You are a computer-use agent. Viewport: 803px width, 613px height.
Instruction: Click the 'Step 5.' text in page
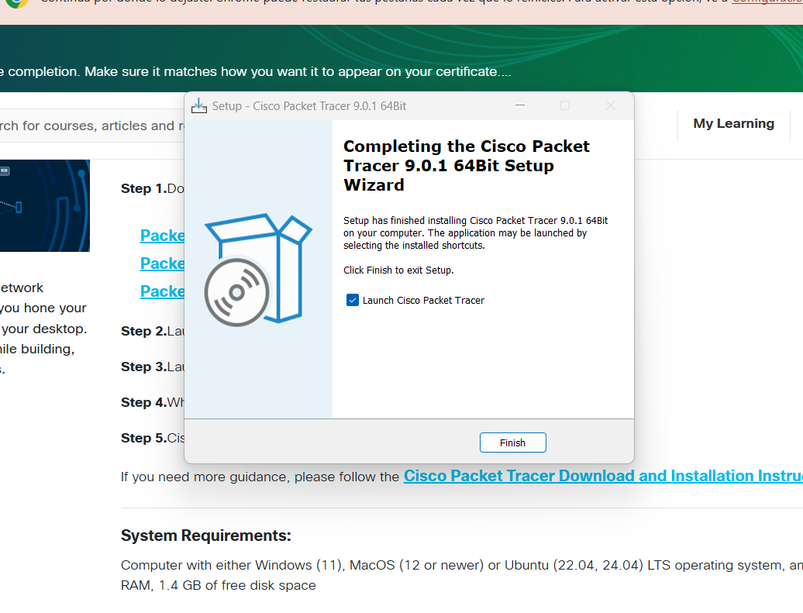pyautogui.click(x=144, y=438)
